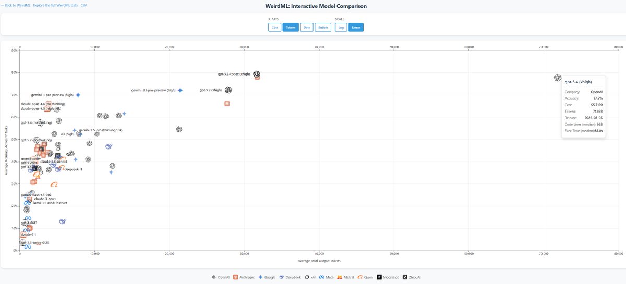Click the xAI legend icon
Screen dimensions: 626x284
307,277
